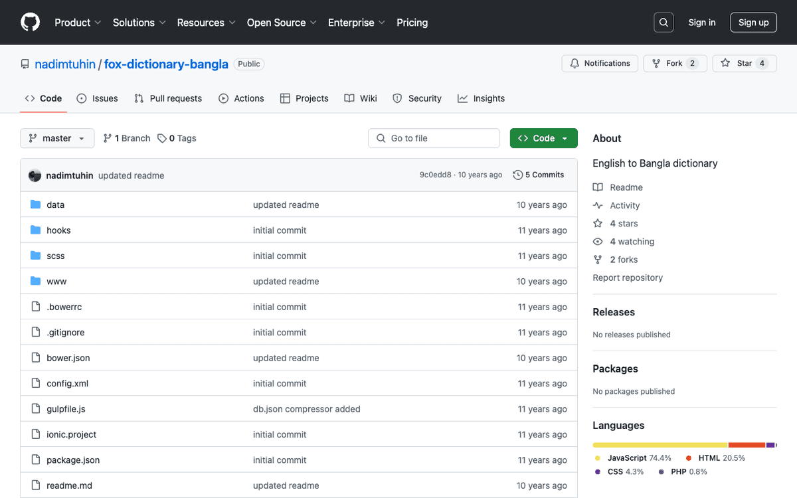Switch to the Insights tab
Viewport: 797px width, 498px height.
[x=481, y=98]
